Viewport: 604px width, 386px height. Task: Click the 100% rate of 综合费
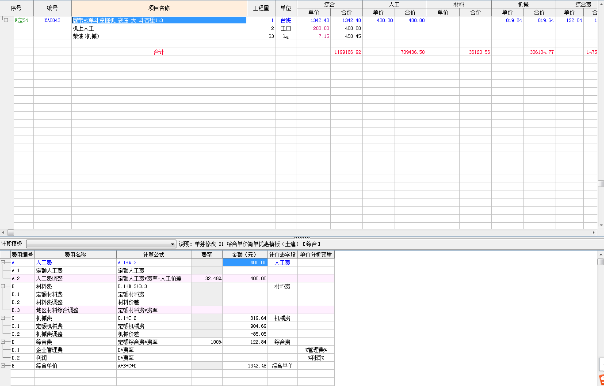[207, 342]
